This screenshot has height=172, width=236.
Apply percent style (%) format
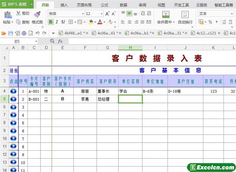coord(210,22)
